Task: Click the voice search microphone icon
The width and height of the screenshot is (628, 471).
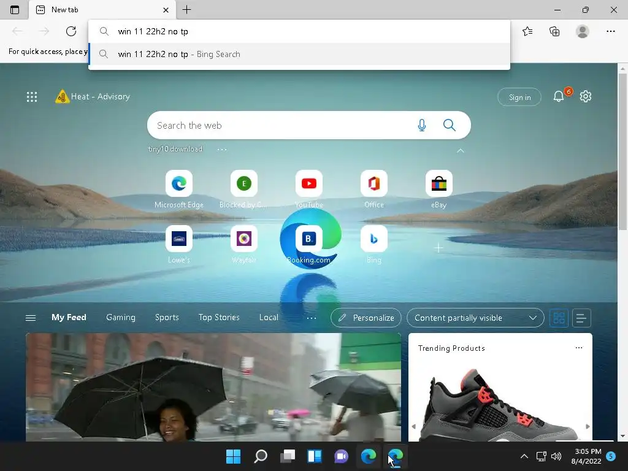Action: point(421,125)
